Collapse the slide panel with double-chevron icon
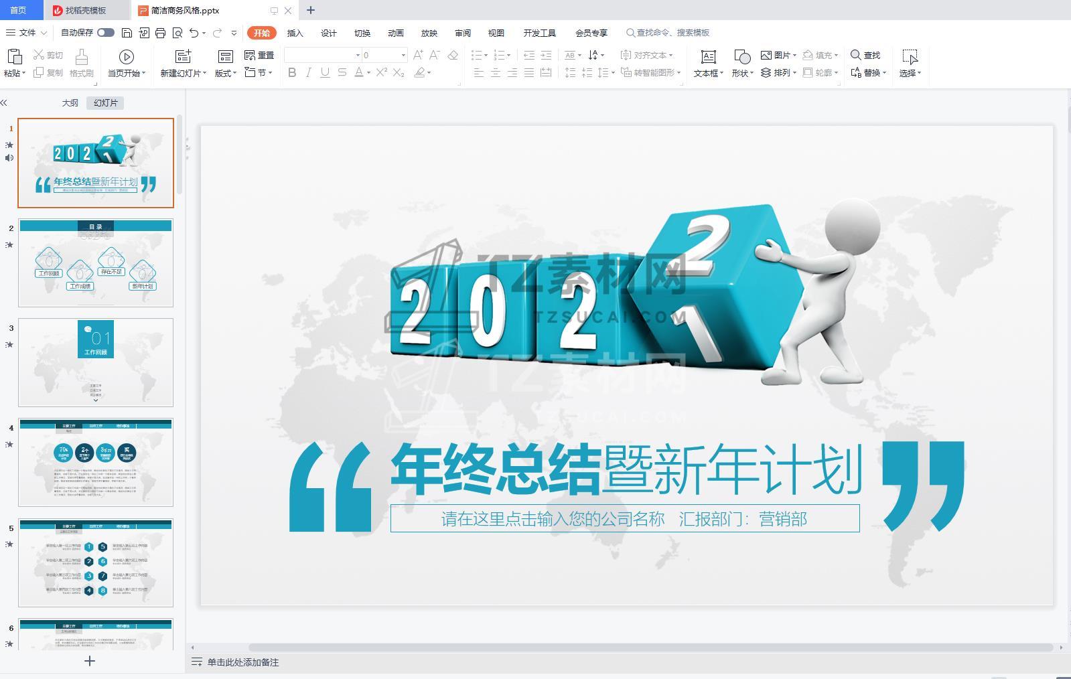Viewport: 1071px width, 679px height. [x=4, y=102]
